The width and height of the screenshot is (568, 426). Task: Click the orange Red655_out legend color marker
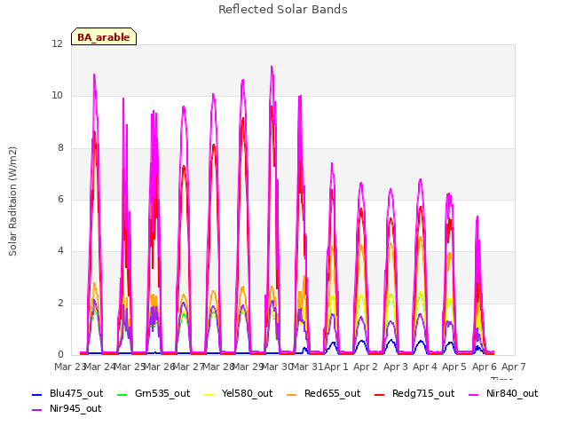click(x=291, y=394)
